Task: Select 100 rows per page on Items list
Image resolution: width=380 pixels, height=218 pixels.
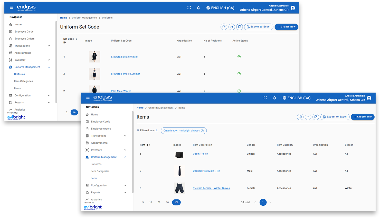Action: pyautogui.click(x=176, y=202)
